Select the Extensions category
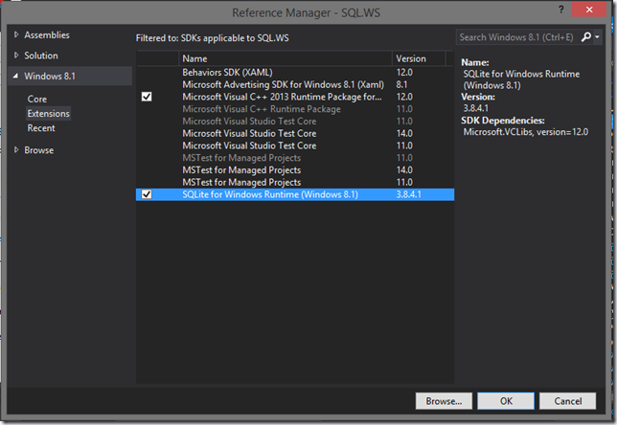The image size is (617, 425). coord(49,113)
